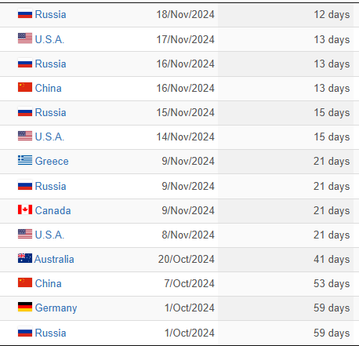
Task: Click the U.S.A. flag beside 17/Nov/2024
Action: click(25, 38)
